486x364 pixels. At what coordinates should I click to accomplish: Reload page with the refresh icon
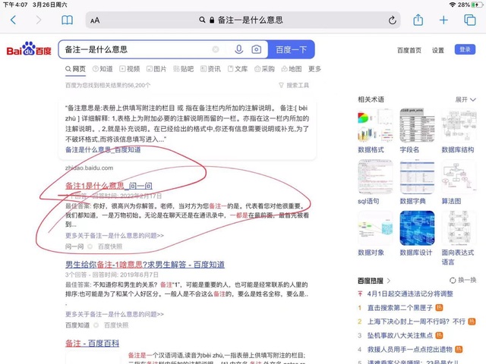pyautogui.click(x=393, y=20)
